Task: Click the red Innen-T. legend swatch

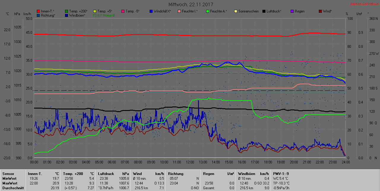Action: [38, 11]
